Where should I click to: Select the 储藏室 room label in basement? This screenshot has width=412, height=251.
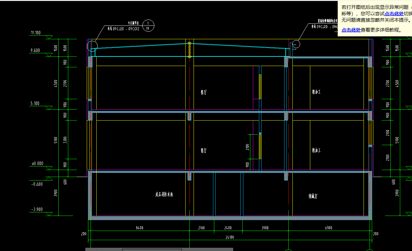click(313, 196)
